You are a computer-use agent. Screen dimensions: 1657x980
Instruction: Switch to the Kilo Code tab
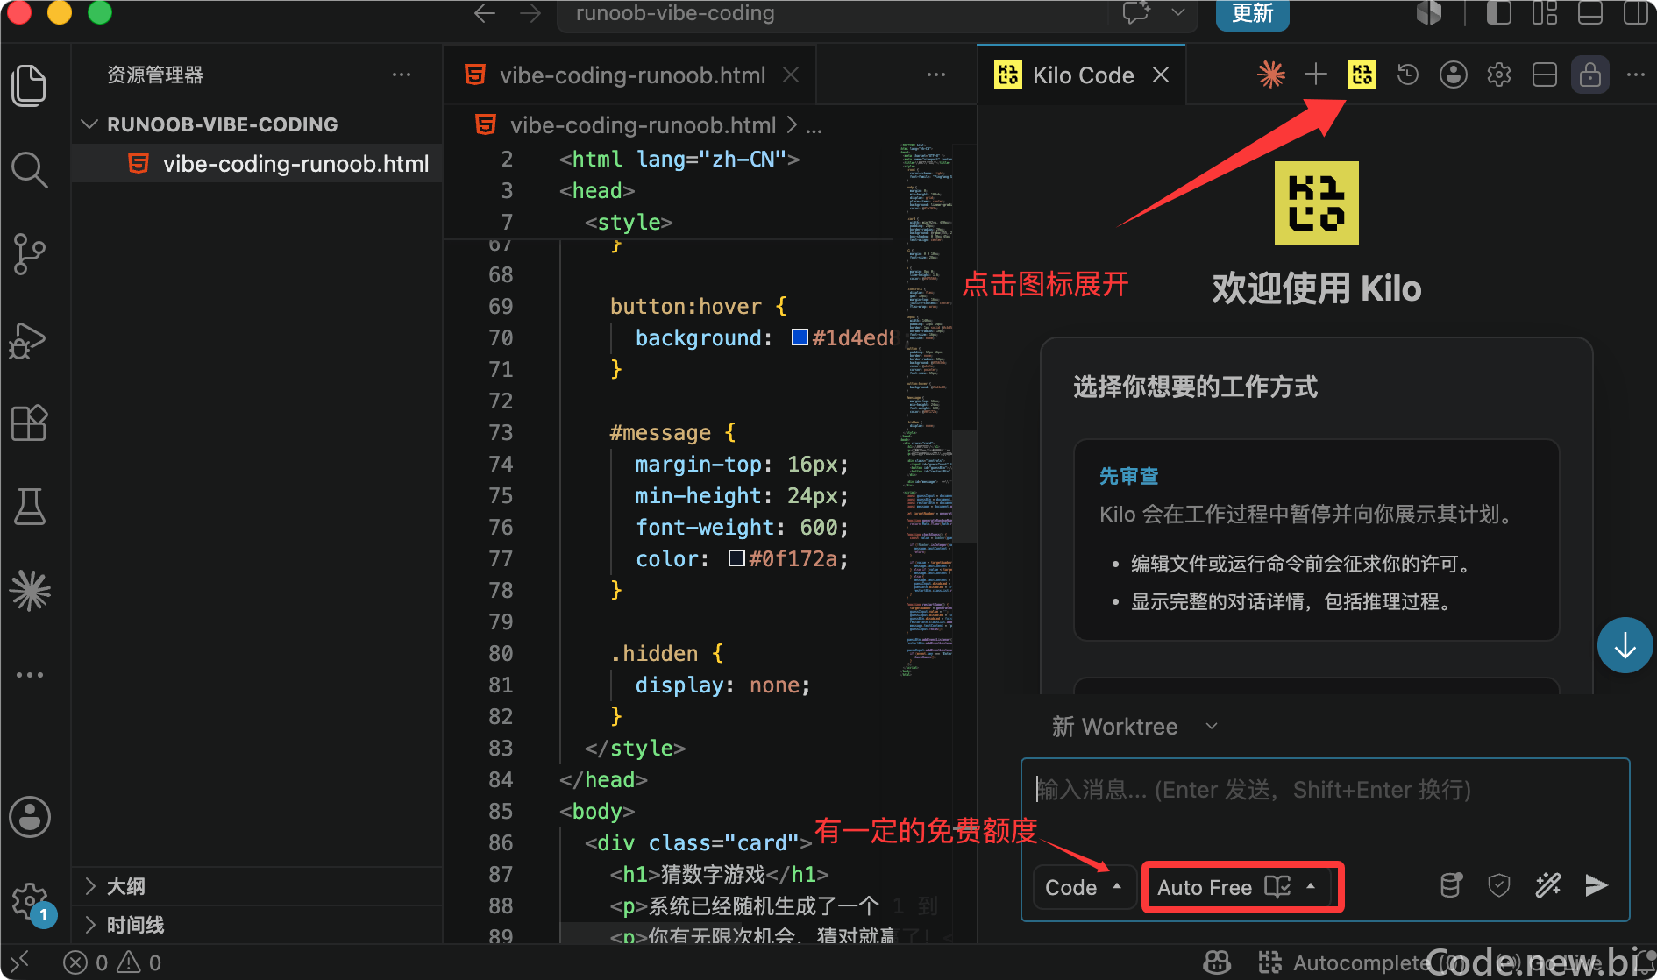tap(1081, 75)
